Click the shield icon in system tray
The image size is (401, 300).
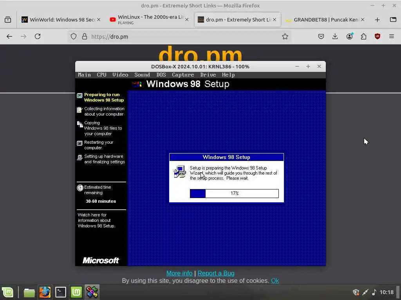point(356,292)
